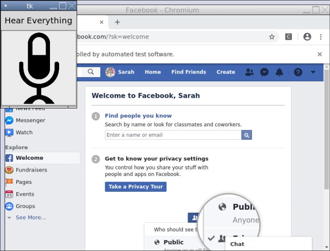This screenshot has width=330, height=251.
Task: Click Hear Everything label in tk window
Action: [x=39, y=21]
